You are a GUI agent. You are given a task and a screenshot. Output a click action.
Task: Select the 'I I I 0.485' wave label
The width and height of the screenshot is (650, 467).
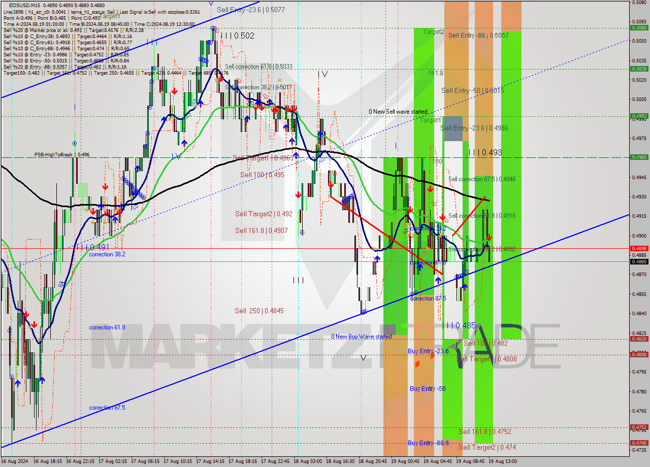click(459, 325)
